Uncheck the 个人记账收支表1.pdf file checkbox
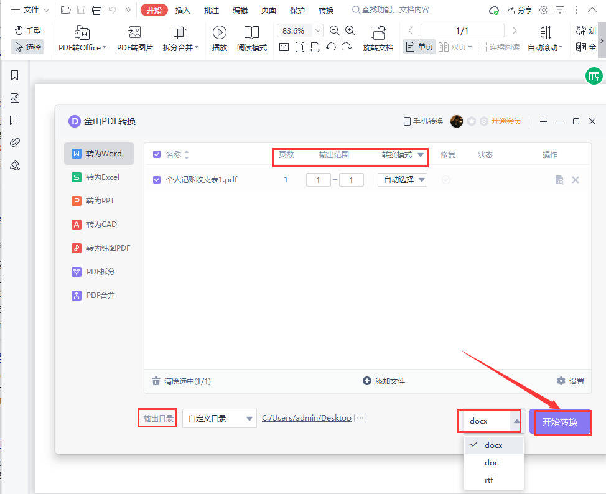This screenshot has height=494, width=606. coord(157,180)
